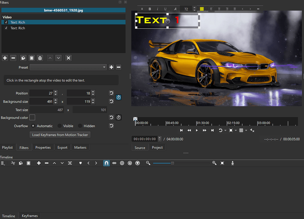This screenshot has width=304, height=219.
Task: Split the clip at the playhead
Action: pos(70,163)
